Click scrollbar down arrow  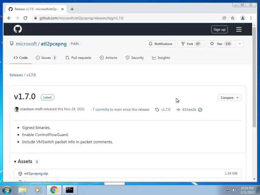point(254,179)
